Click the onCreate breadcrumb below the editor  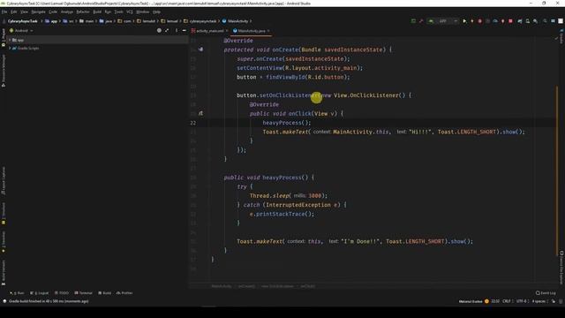click(246, 286)
